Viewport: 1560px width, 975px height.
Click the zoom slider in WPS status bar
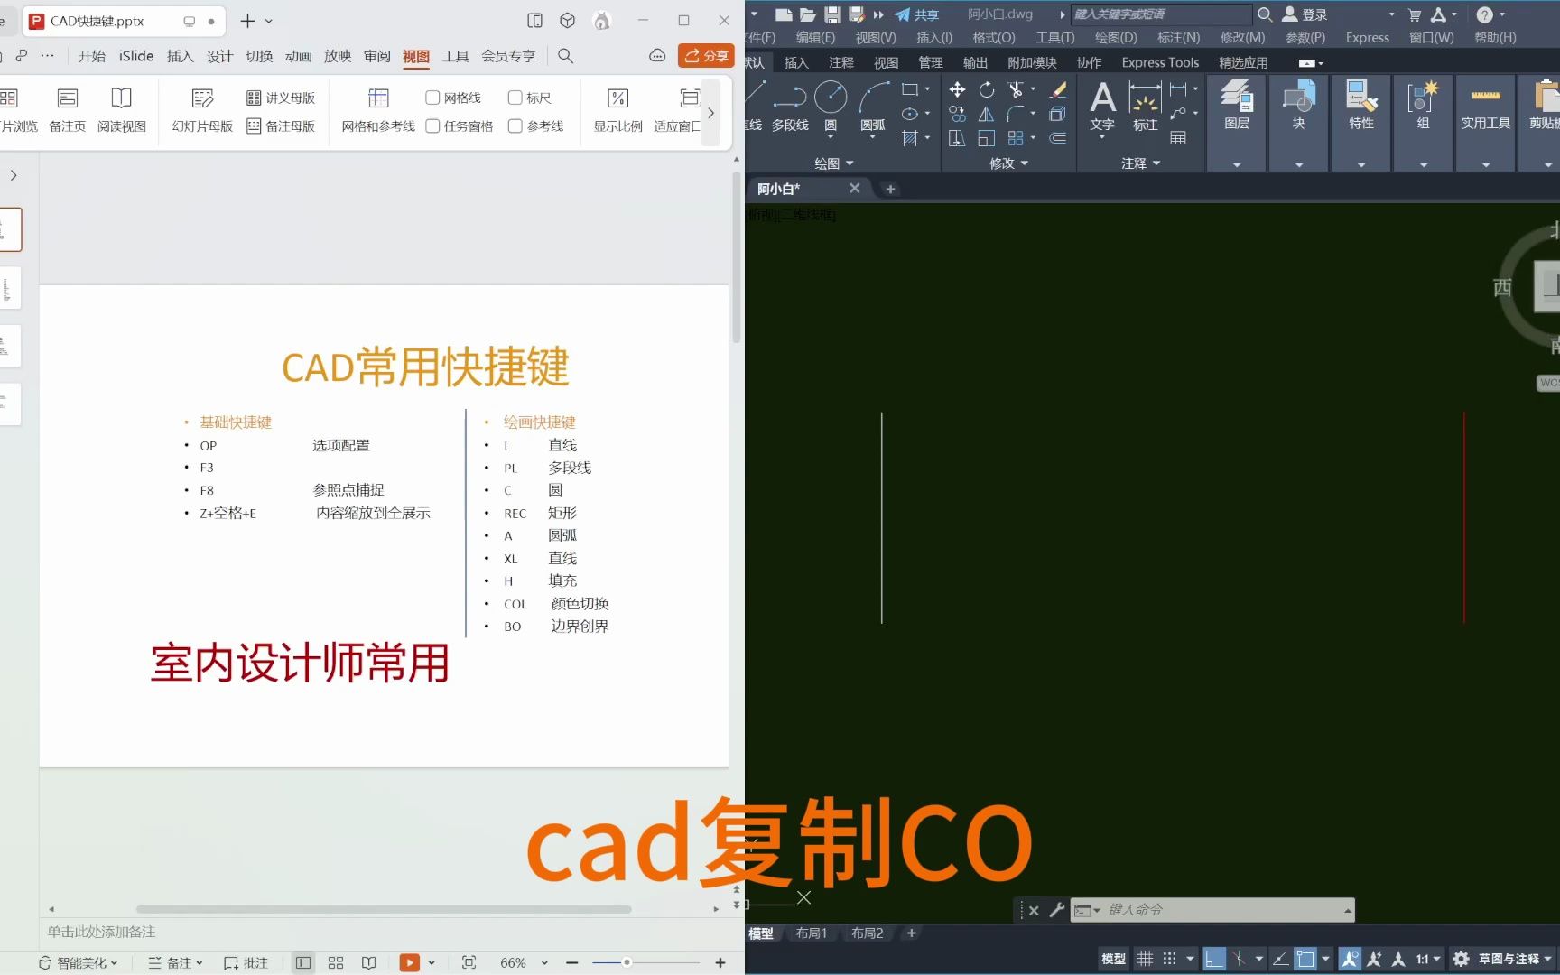627,962
